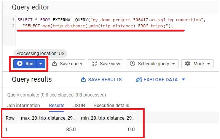
Task: Click the SAVE RESULTS download icon
Action: coord(83,79)
